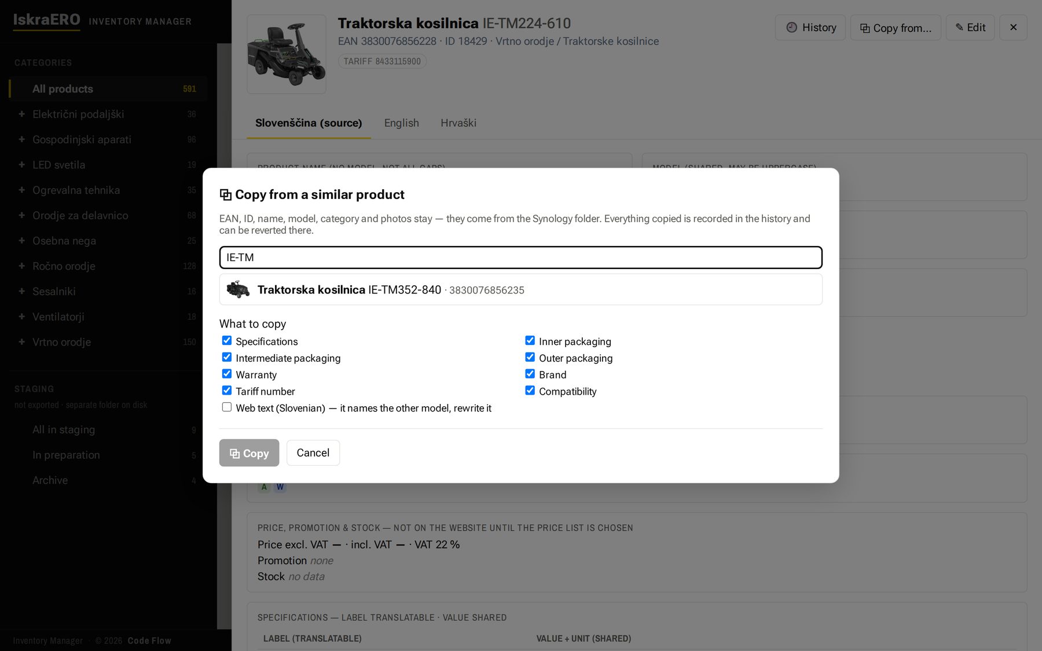The height and width of the screenshot is (651, 1042).
Task: Expand the Ročno orodje category
Action: [21, 266]
